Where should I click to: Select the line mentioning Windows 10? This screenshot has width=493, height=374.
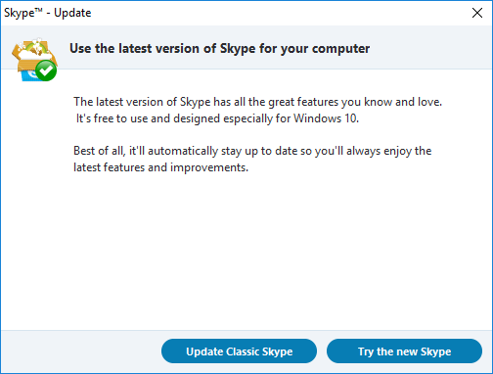click(217, 118)
